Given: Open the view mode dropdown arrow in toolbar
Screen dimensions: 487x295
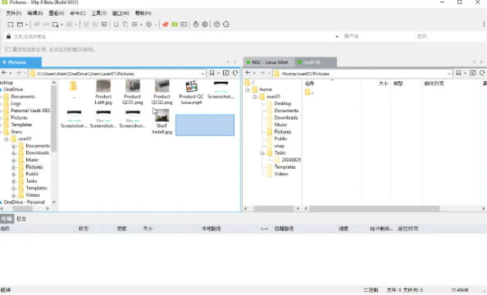Looking at the screenshot, I should (x=141, y=25).
